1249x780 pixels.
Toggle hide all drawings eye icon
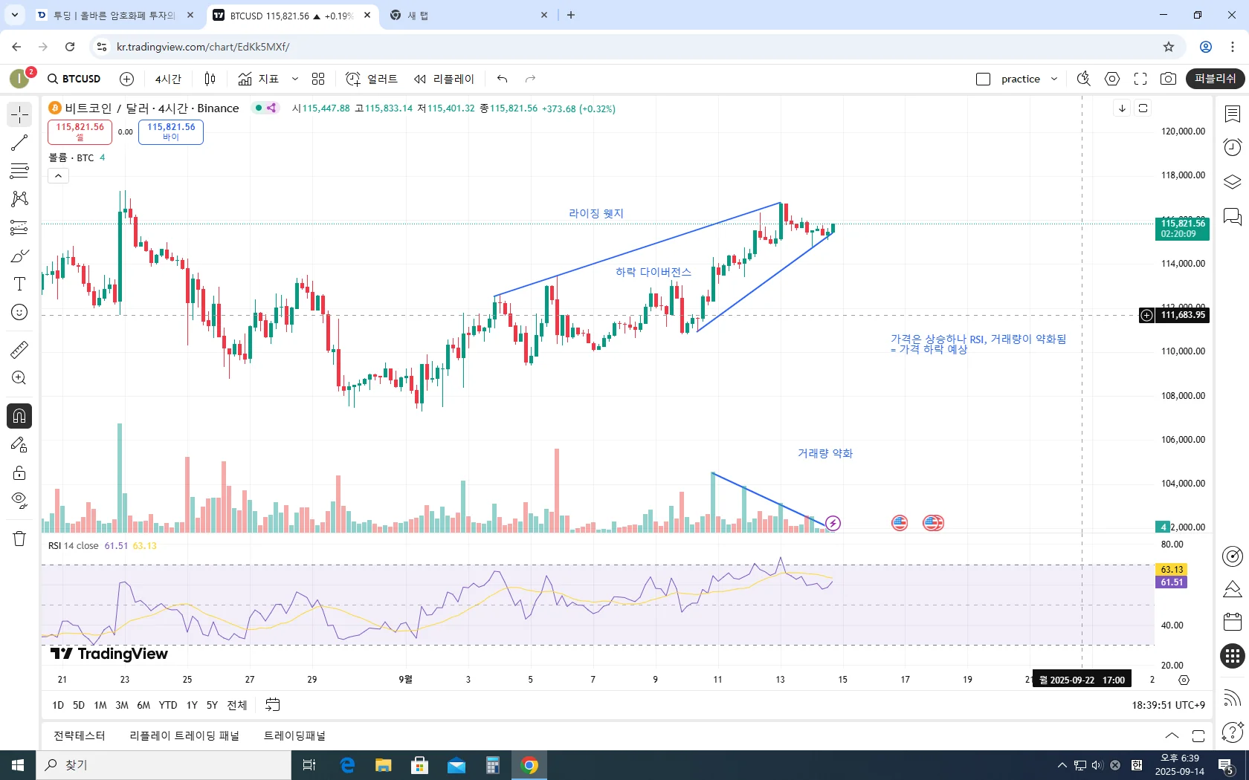(x=19, y=500)
